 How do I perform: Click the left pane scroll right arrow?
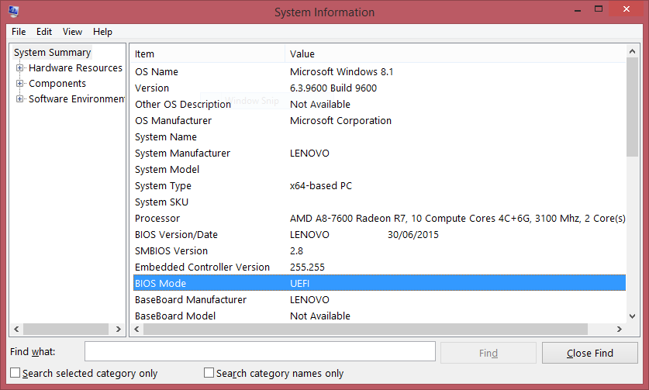click(x=119, y=330)
